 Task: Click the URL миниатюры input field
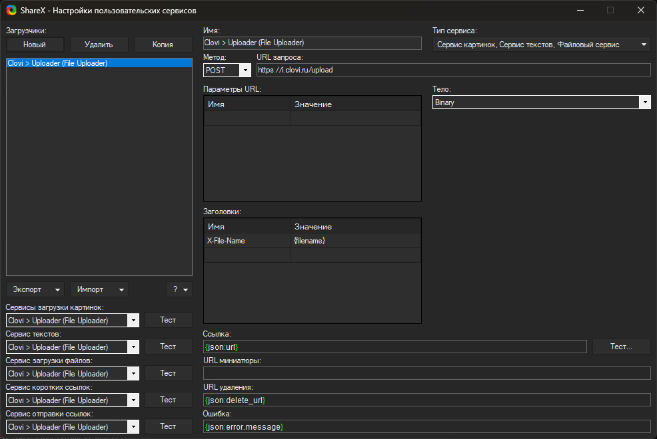[426, 373]
